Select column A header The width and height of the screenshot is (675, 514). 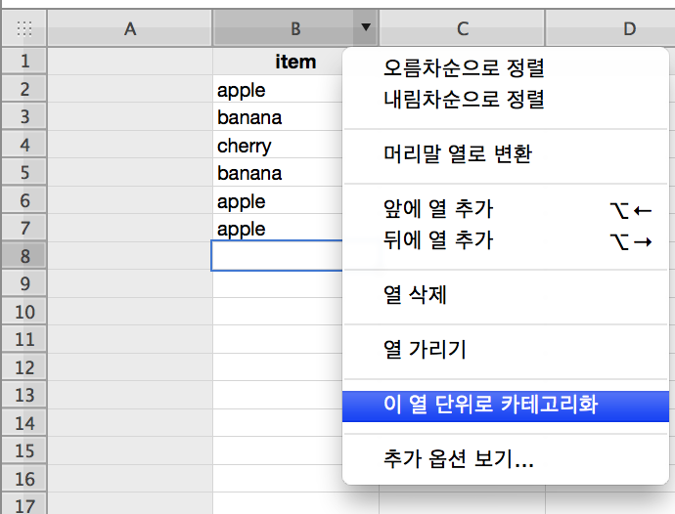(x=129, y=28)
